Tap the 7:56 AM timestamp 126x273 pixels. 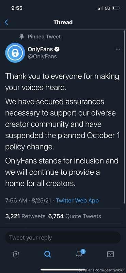16,200
